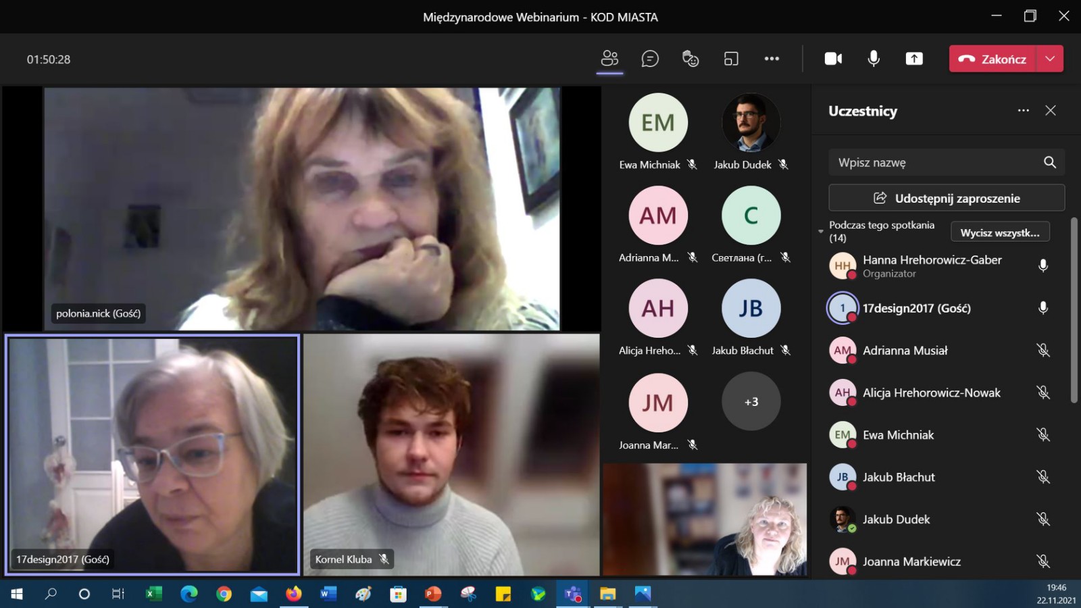Open the meeting chat icon
The height and width of the screenshot is (608, 1081).
(x=650, y=59)
